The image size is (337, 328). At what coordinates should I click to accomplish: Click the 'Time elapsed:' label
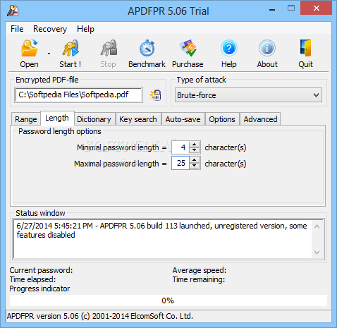coord(32,279)
